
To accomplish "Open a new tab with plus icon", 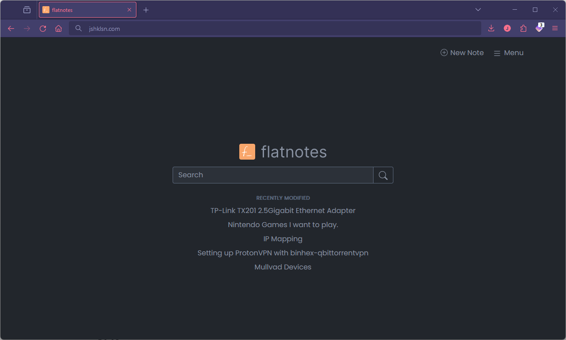I will 146,10.
